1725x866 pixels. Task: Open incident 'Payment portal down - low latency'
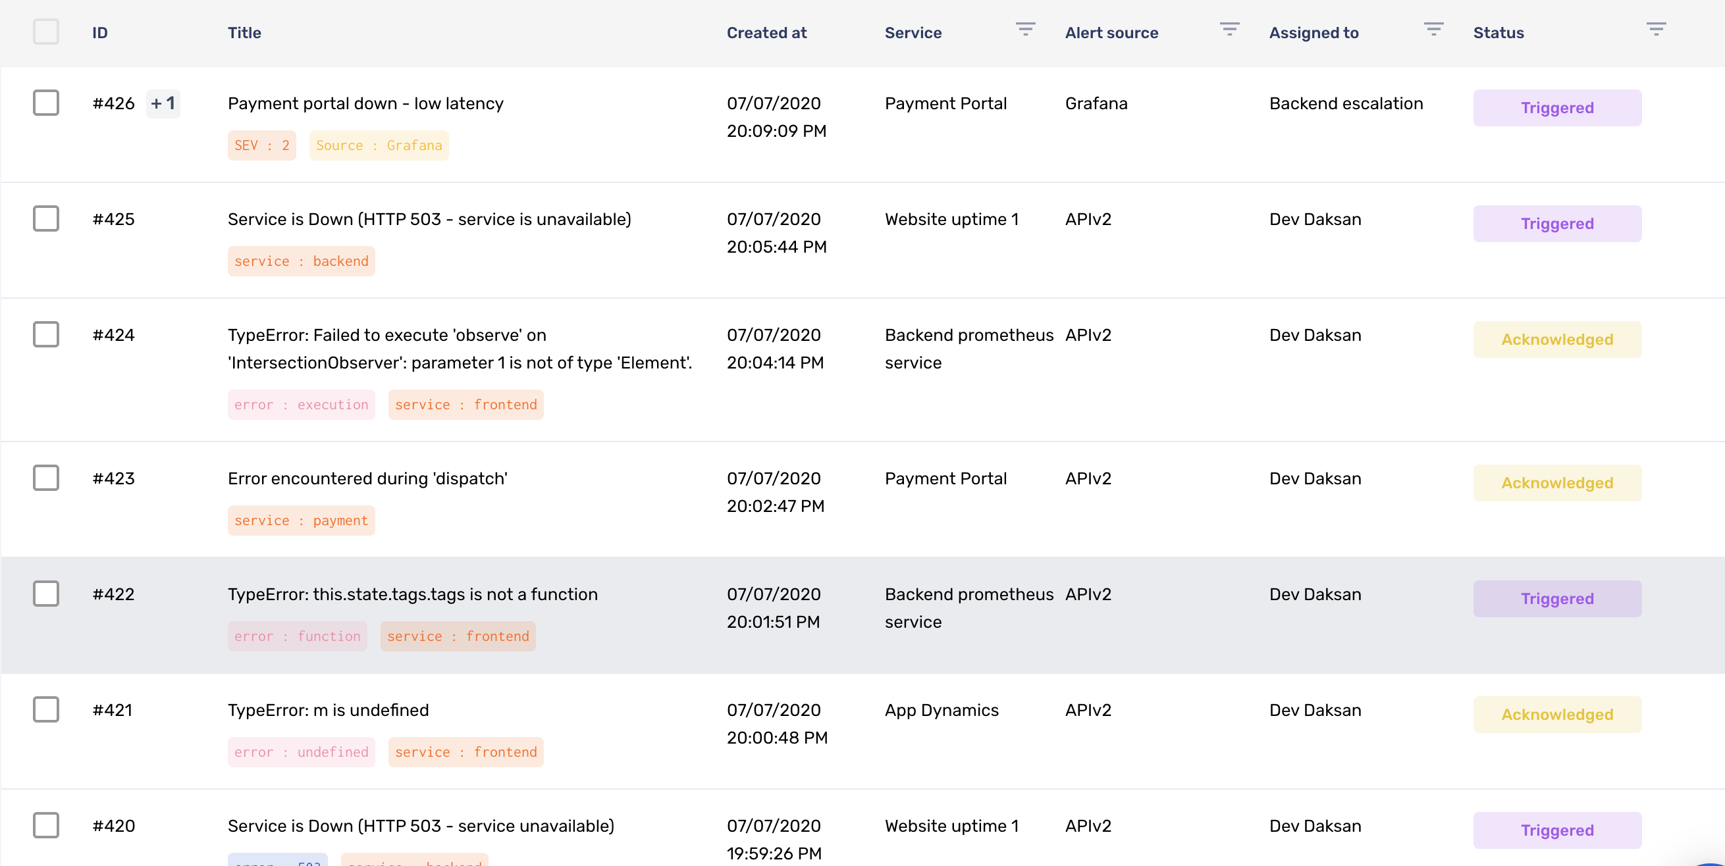pyautogui.click(x=365, y=104)
